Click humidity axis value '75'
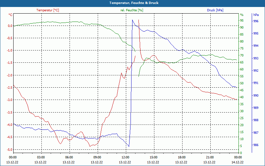 tap(242, 48)
